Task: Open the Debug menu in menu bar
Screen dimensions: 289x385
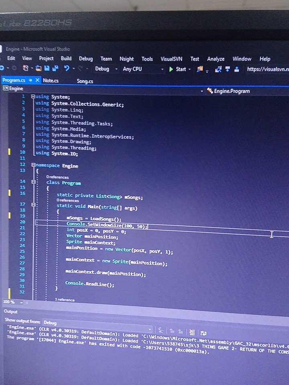Action: click(x=86, y=59)
